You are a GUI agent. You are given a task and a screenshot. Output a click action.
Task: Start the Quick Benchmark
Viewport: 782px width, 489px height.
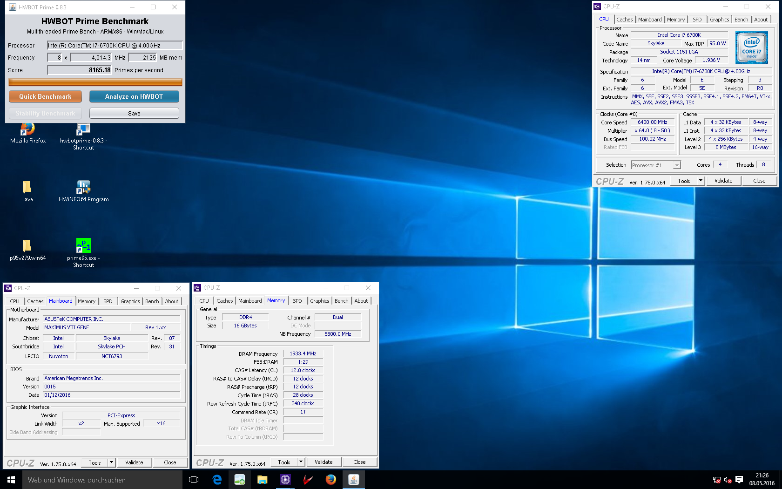(x=45, y=96)
